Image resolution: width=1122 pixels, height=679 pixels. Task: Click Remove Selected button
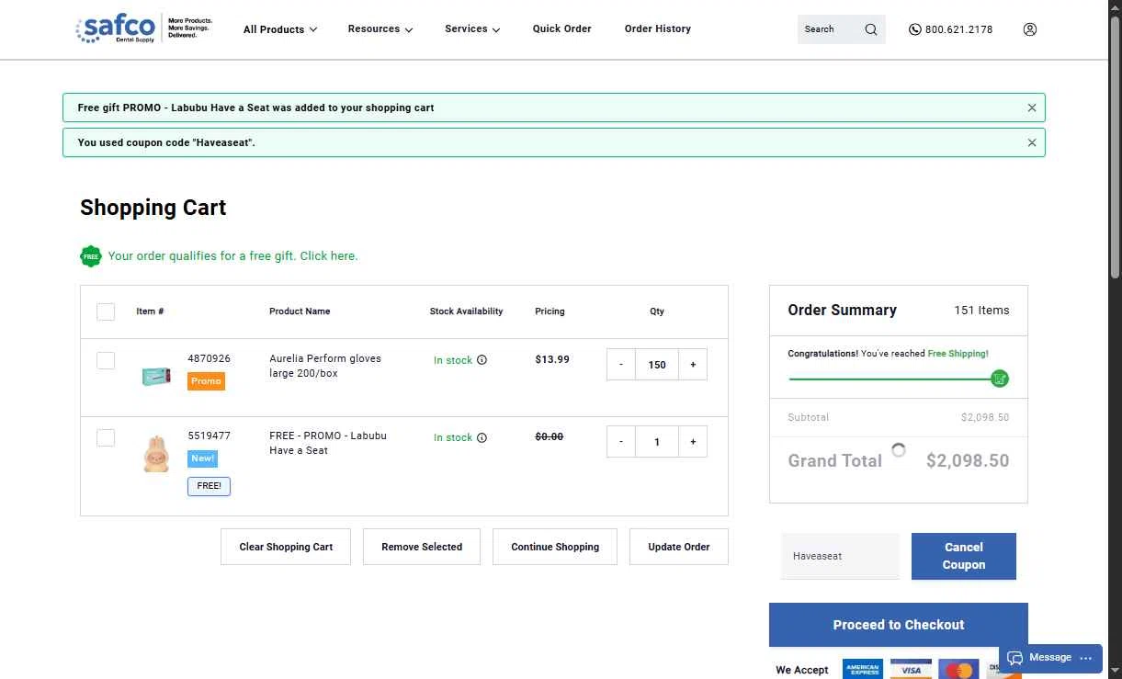click(x=422, y=547)
